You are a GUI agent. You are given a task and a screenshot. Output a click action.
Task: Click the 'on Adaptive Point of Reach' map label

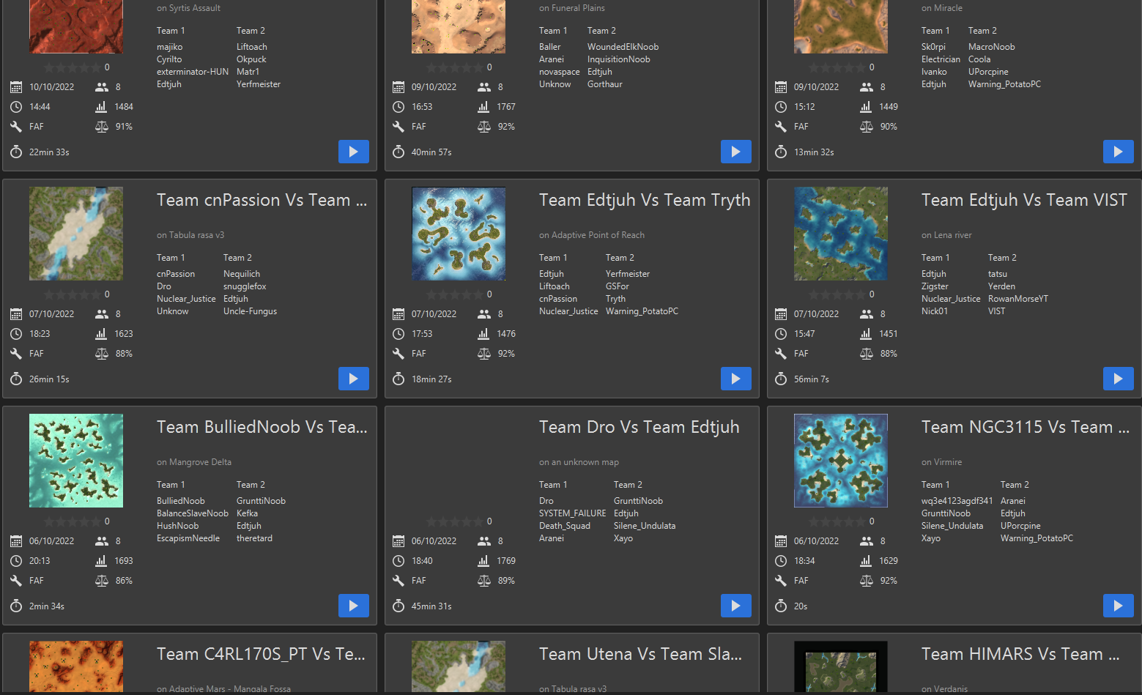592,235
